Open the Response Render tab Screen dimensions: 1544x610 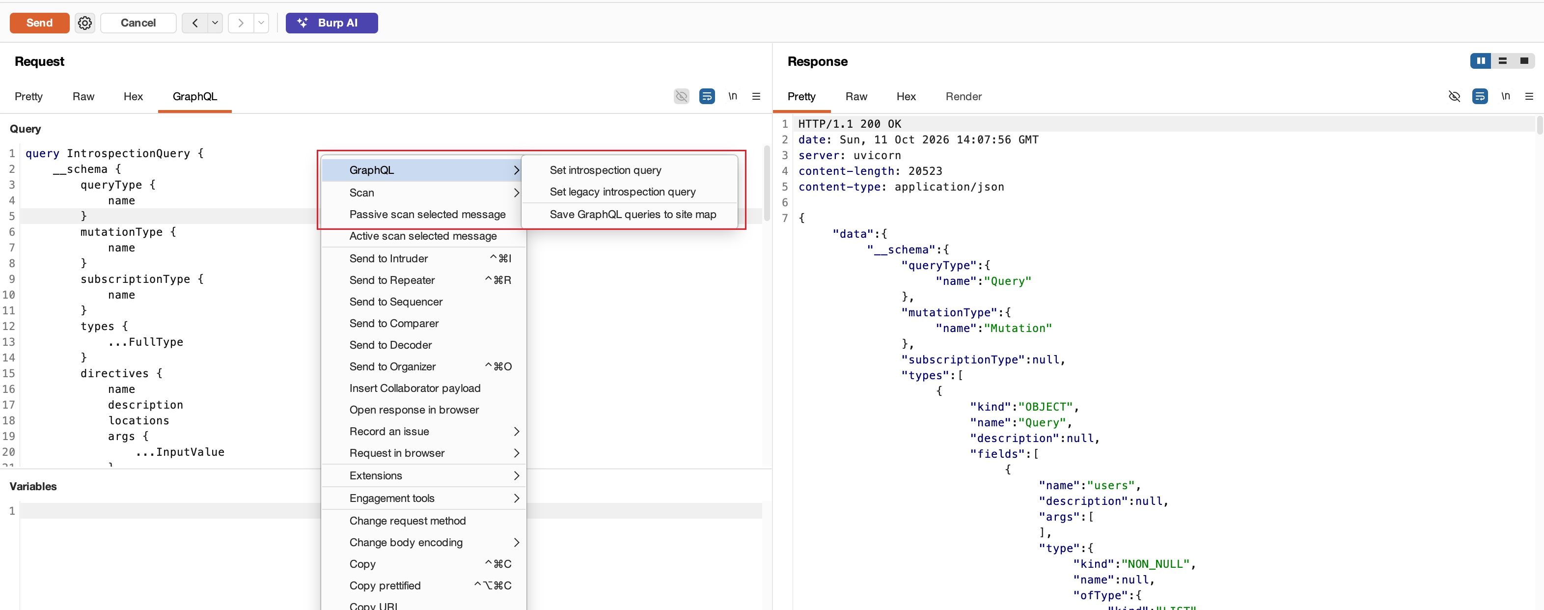click(963, 96)
